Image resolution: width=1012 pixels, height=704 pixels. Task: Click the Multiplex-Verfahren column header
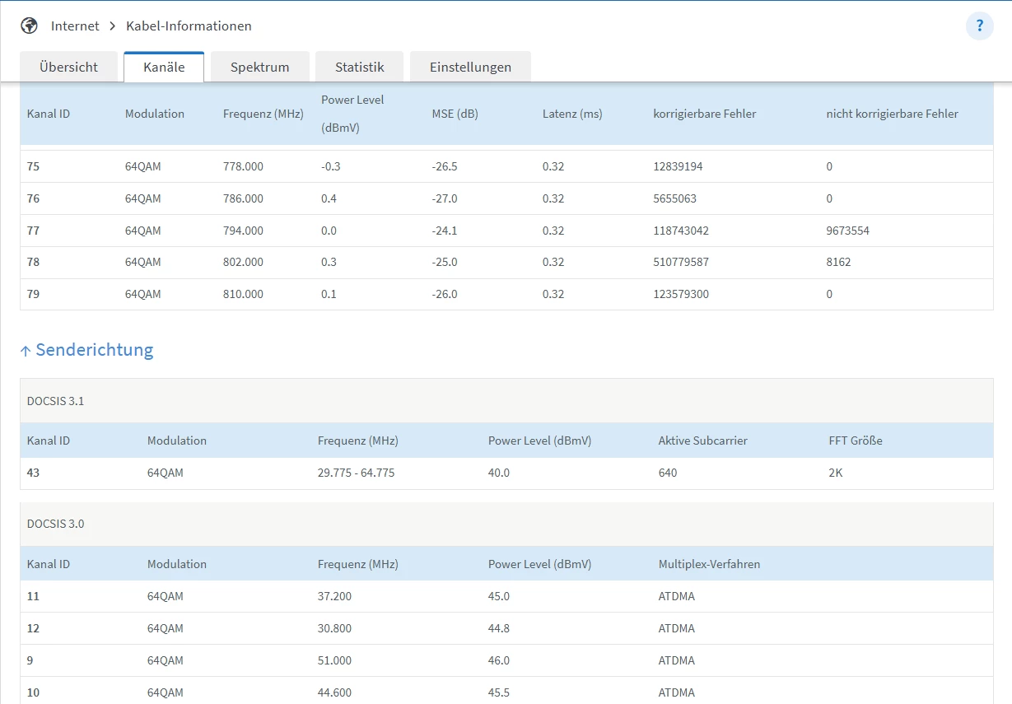click(x=709, y=564)
